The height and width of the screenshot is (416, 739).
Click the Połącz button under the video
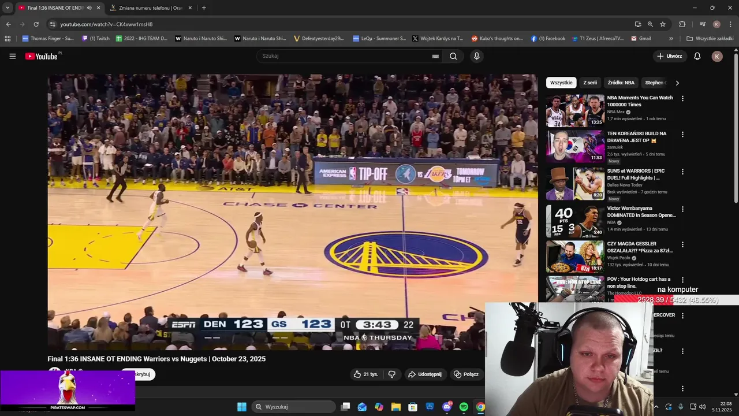pyautogui.click(x=466, y=374)
